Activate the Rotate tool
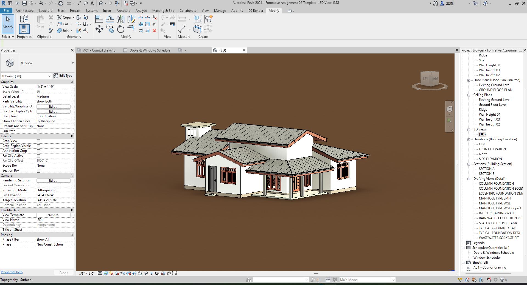Screen dimensions: 527x285 point(120,29)
